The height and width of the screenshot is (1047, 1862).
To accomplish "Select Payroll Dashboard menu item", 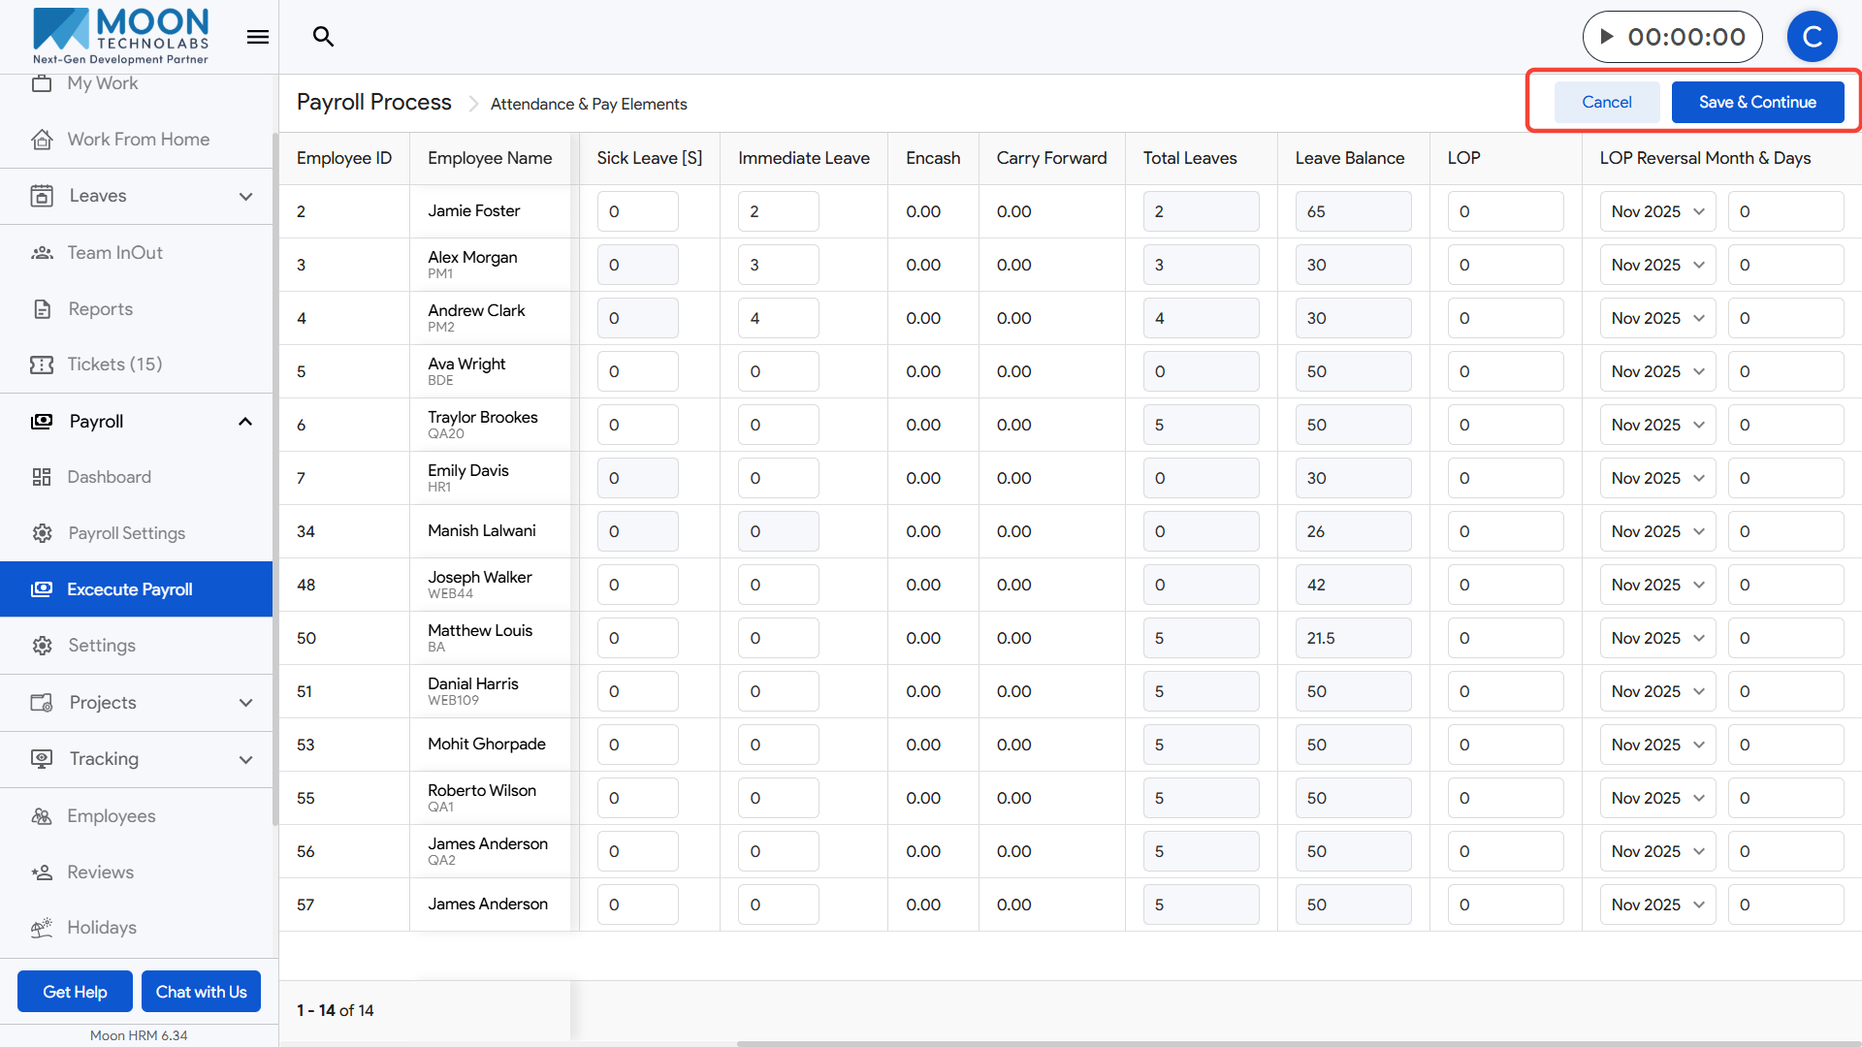I will click(109, 477).
